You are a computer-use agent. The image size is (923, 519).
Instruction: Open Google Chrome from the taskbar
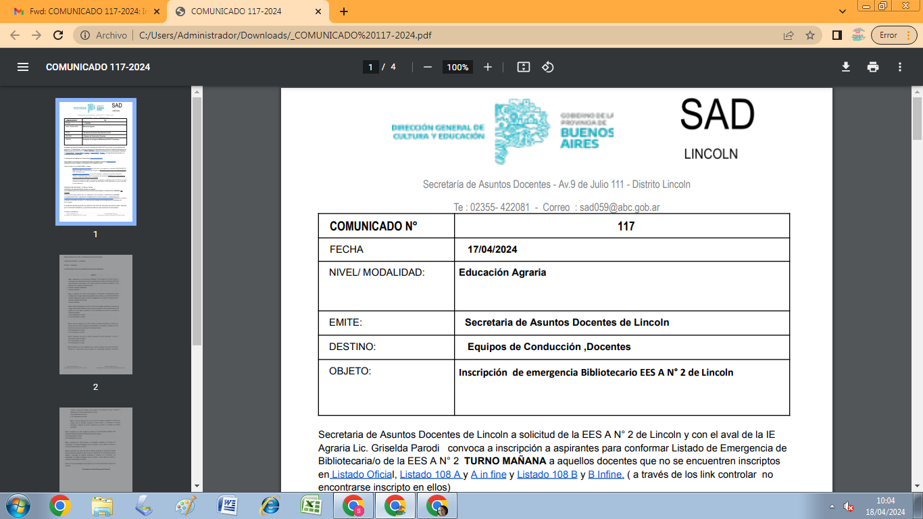60,505
